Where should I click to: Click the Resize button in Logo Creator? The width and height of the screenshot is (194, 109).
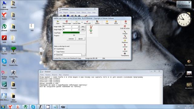coord(81,39)
